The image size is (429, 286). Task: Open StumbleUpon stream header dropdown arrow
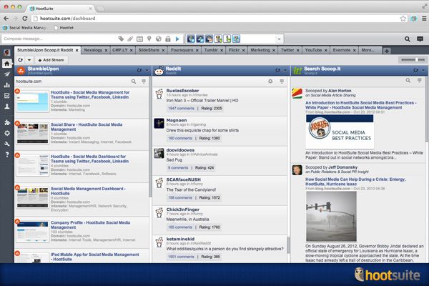tap(147, 70)
